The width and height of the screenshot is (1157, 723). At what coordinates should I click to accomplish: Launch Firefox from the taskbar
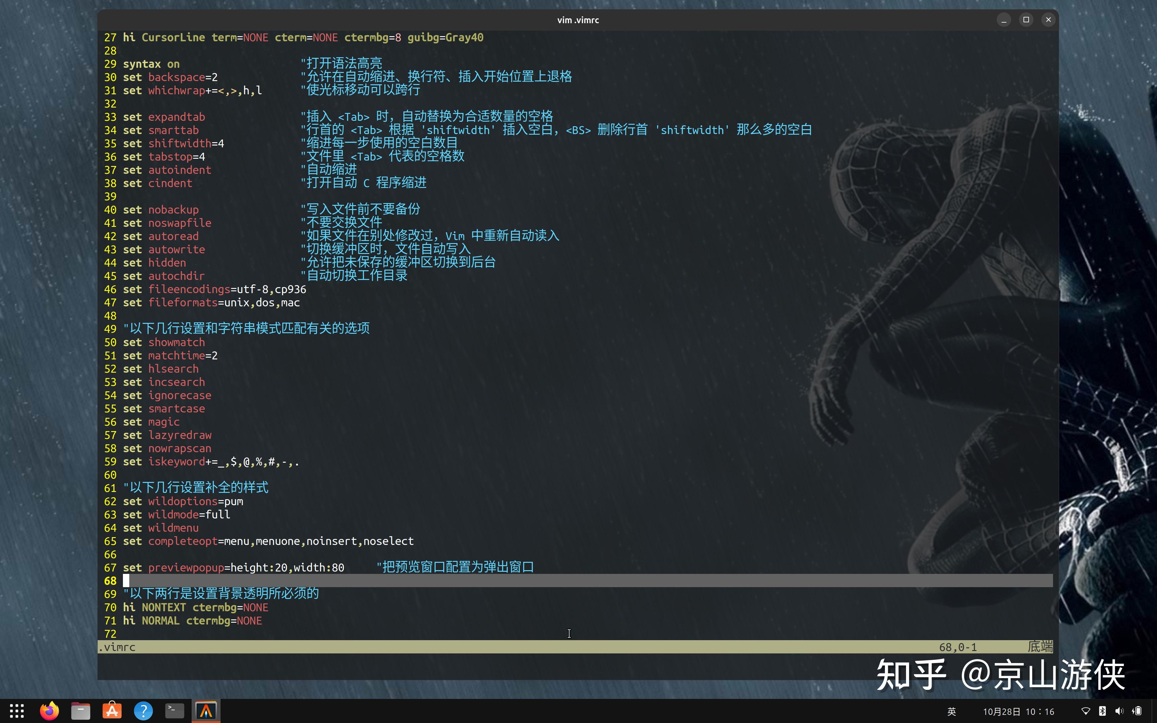pyautogui.click(x=49, y=711)
